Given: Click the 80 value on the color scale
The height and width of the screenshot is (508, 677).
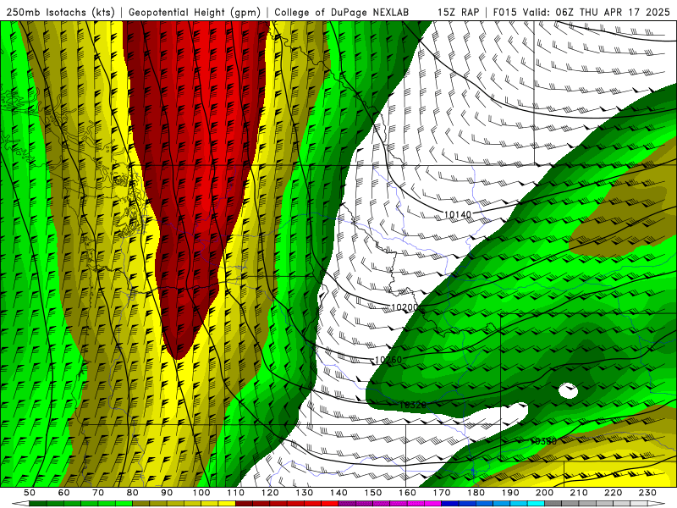Looking at the screenshot, I should point(132,493).
